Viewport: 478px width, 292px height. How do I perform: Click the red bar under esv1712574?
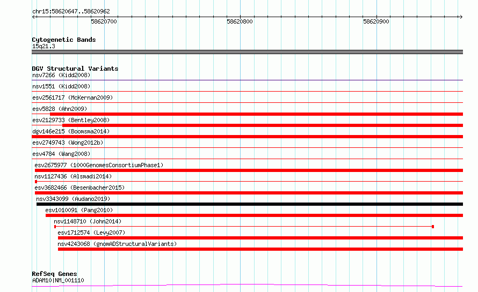point(260,238)
